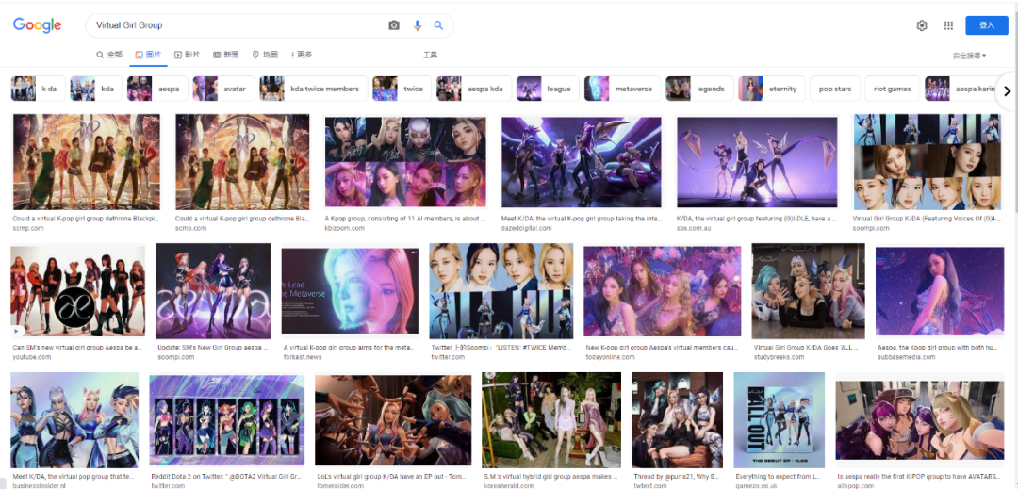Select the 'eternity' chip

[772, 89]
